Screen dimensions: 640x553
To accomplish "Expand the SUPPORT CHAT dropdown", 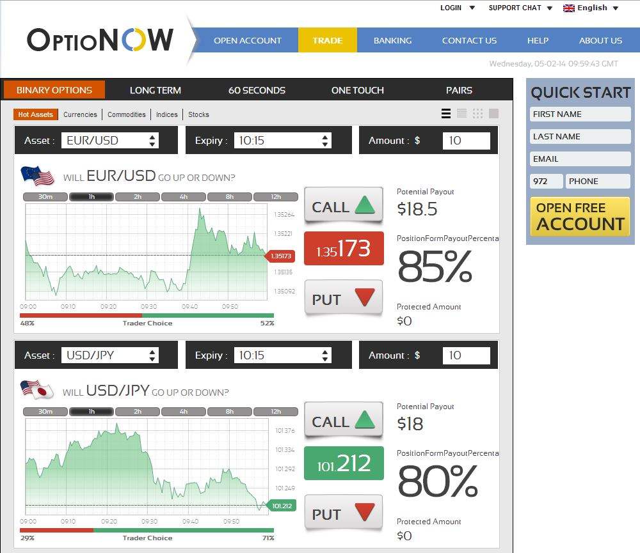I will [x=520, y=8].
